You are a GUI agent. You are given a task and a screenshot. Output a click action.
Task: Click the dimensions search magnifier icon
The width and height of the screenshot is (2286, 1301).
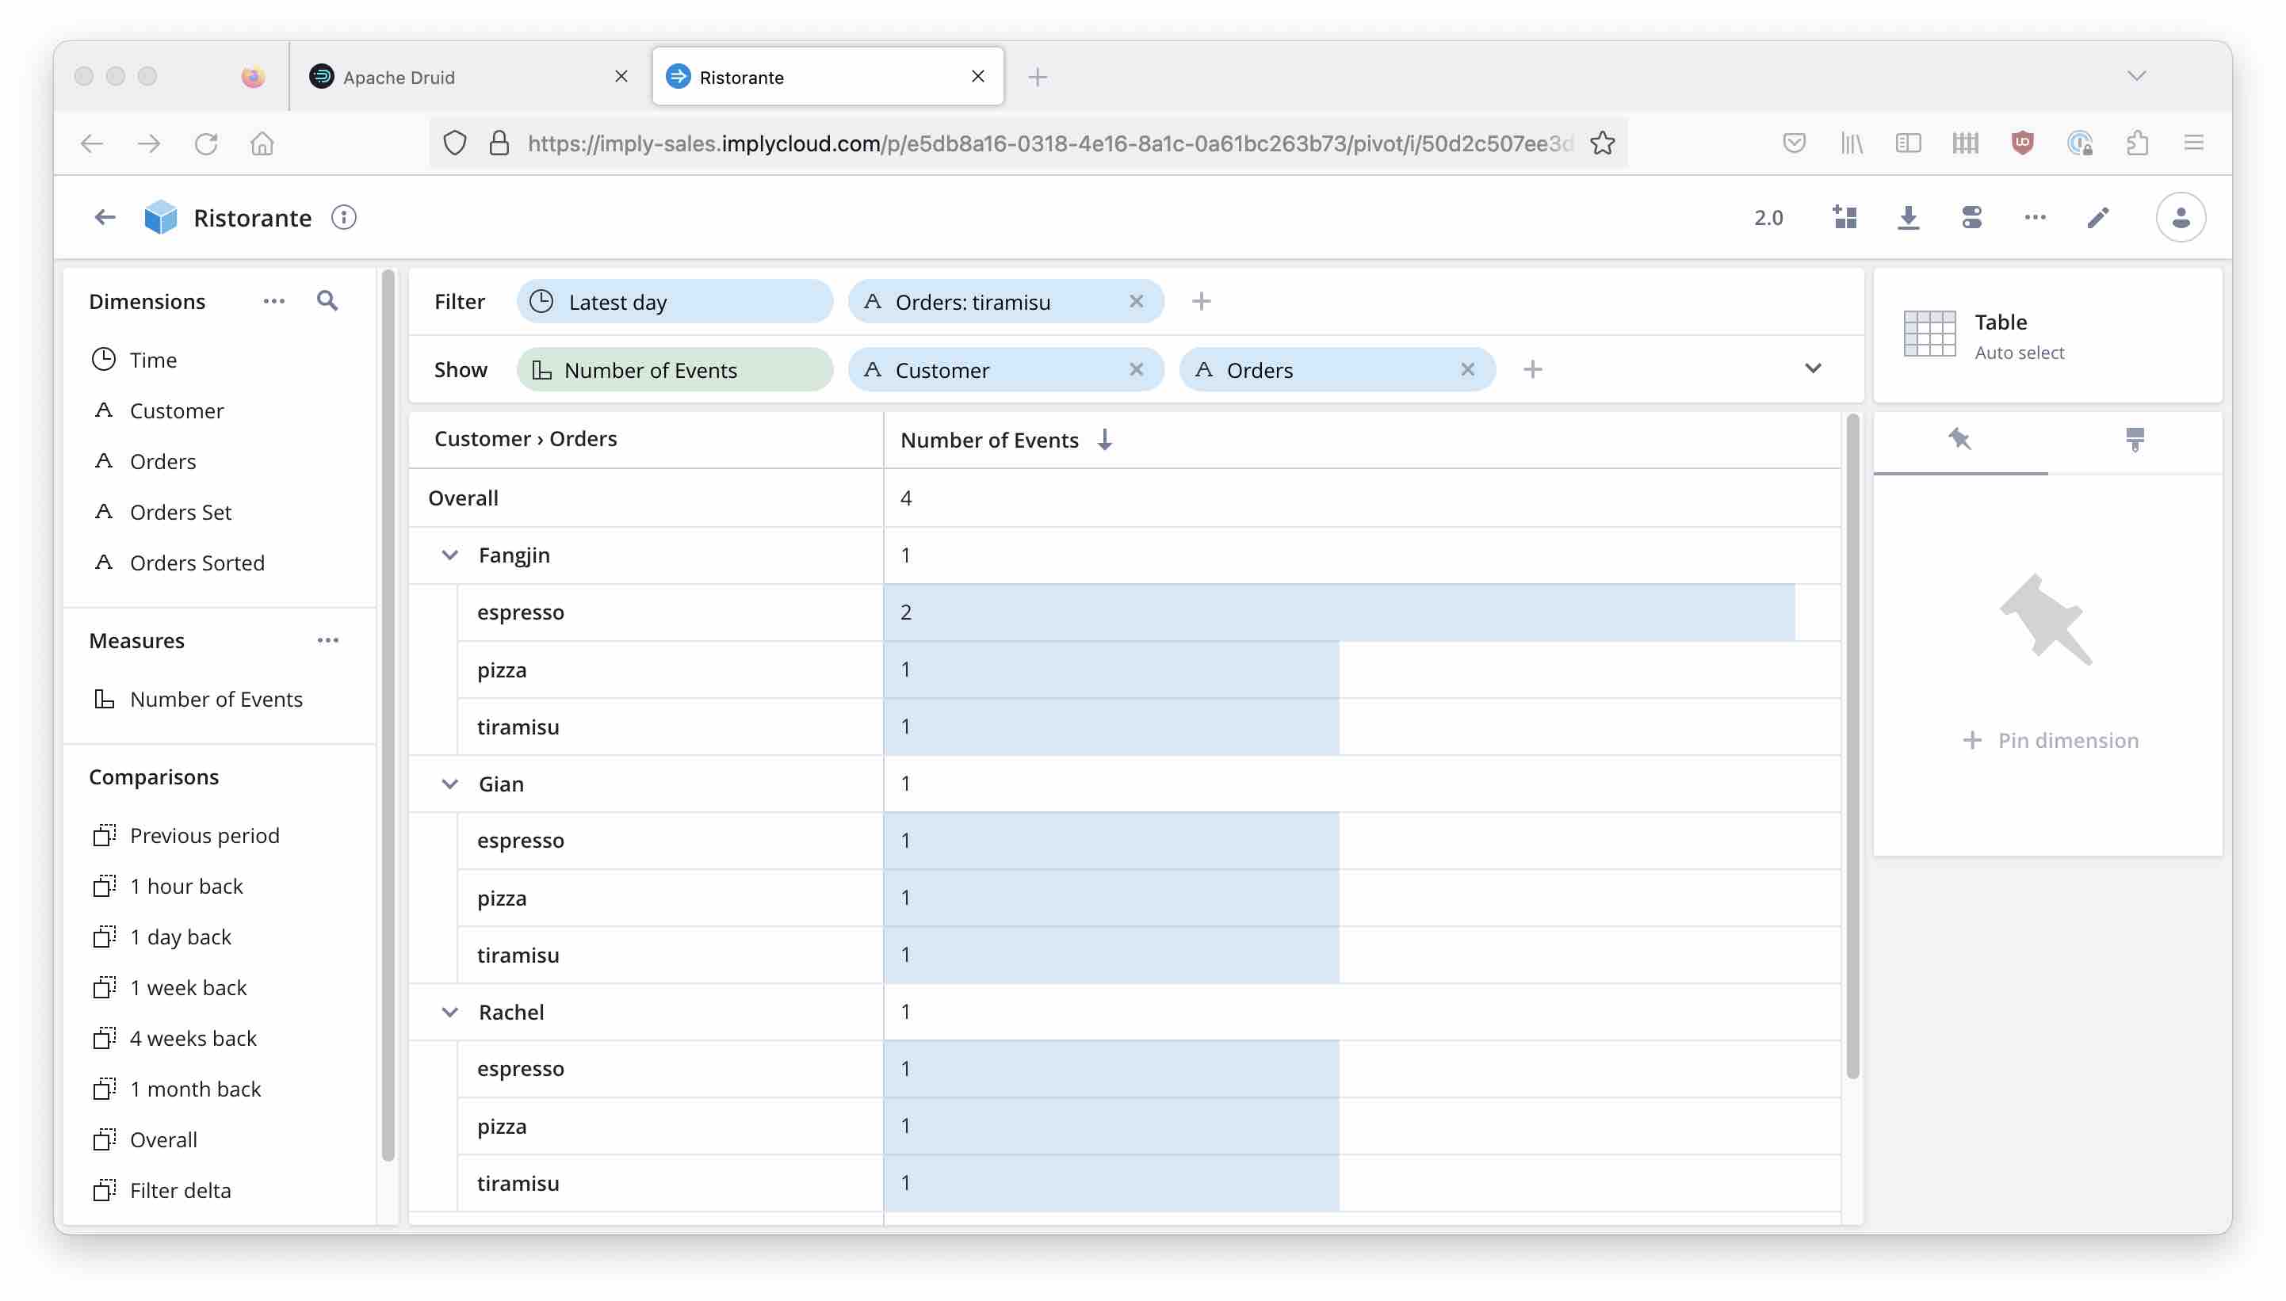[x=327, y=301]
